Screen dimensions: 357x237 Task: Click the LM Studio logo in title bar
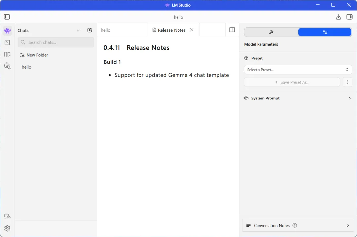[x=167, y=5]
